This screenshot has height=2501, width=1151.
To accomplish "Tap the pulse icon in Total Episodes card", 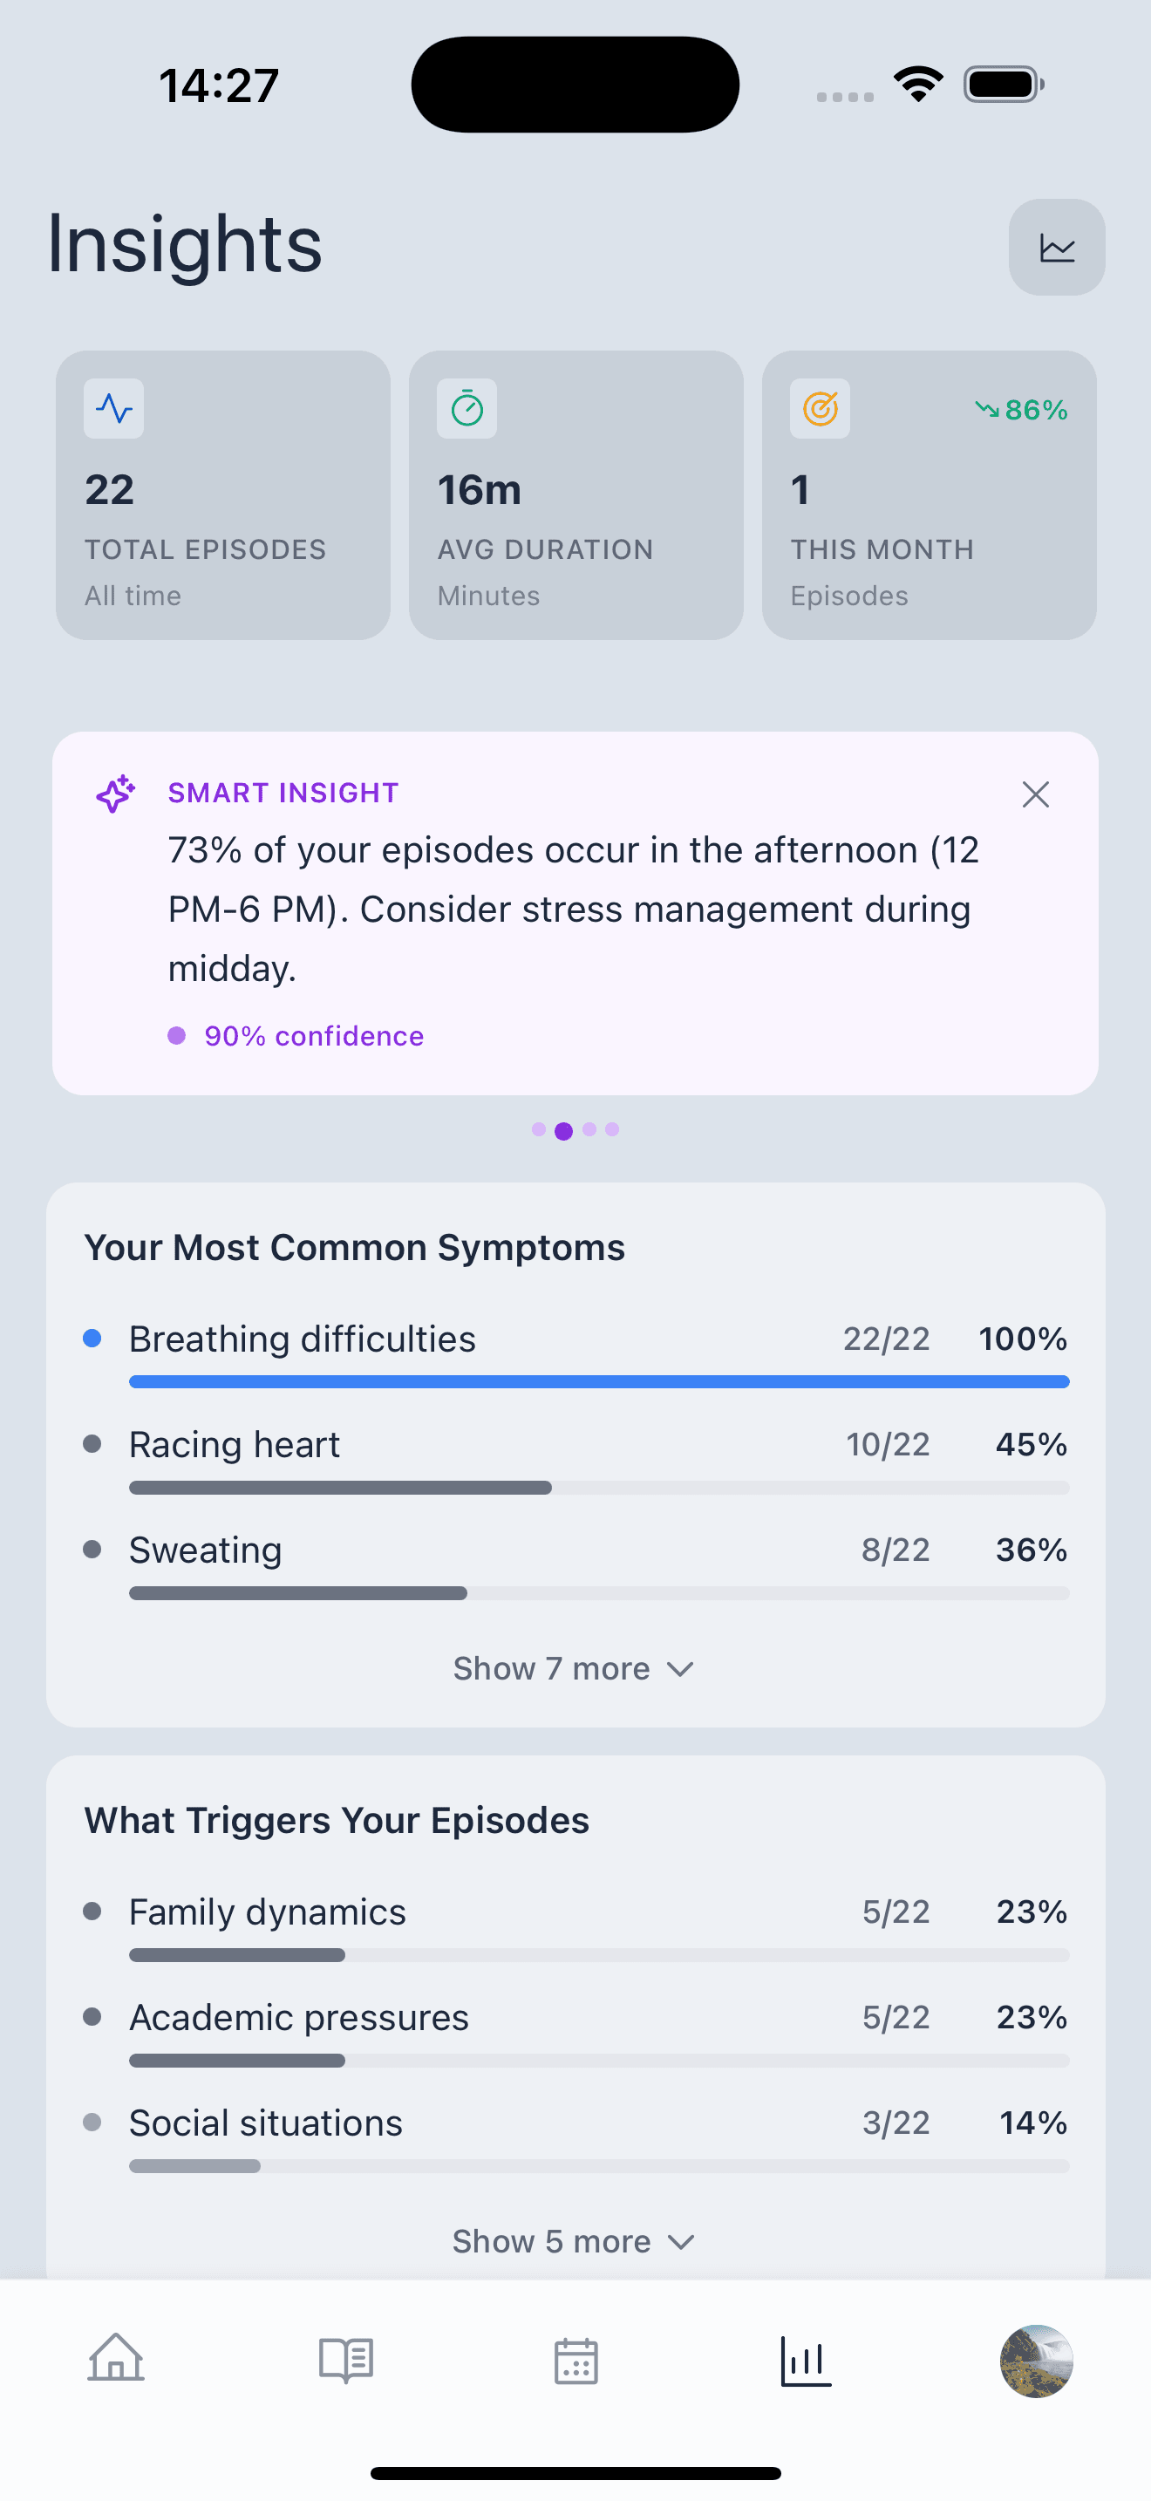I will (x=113, y=409).
